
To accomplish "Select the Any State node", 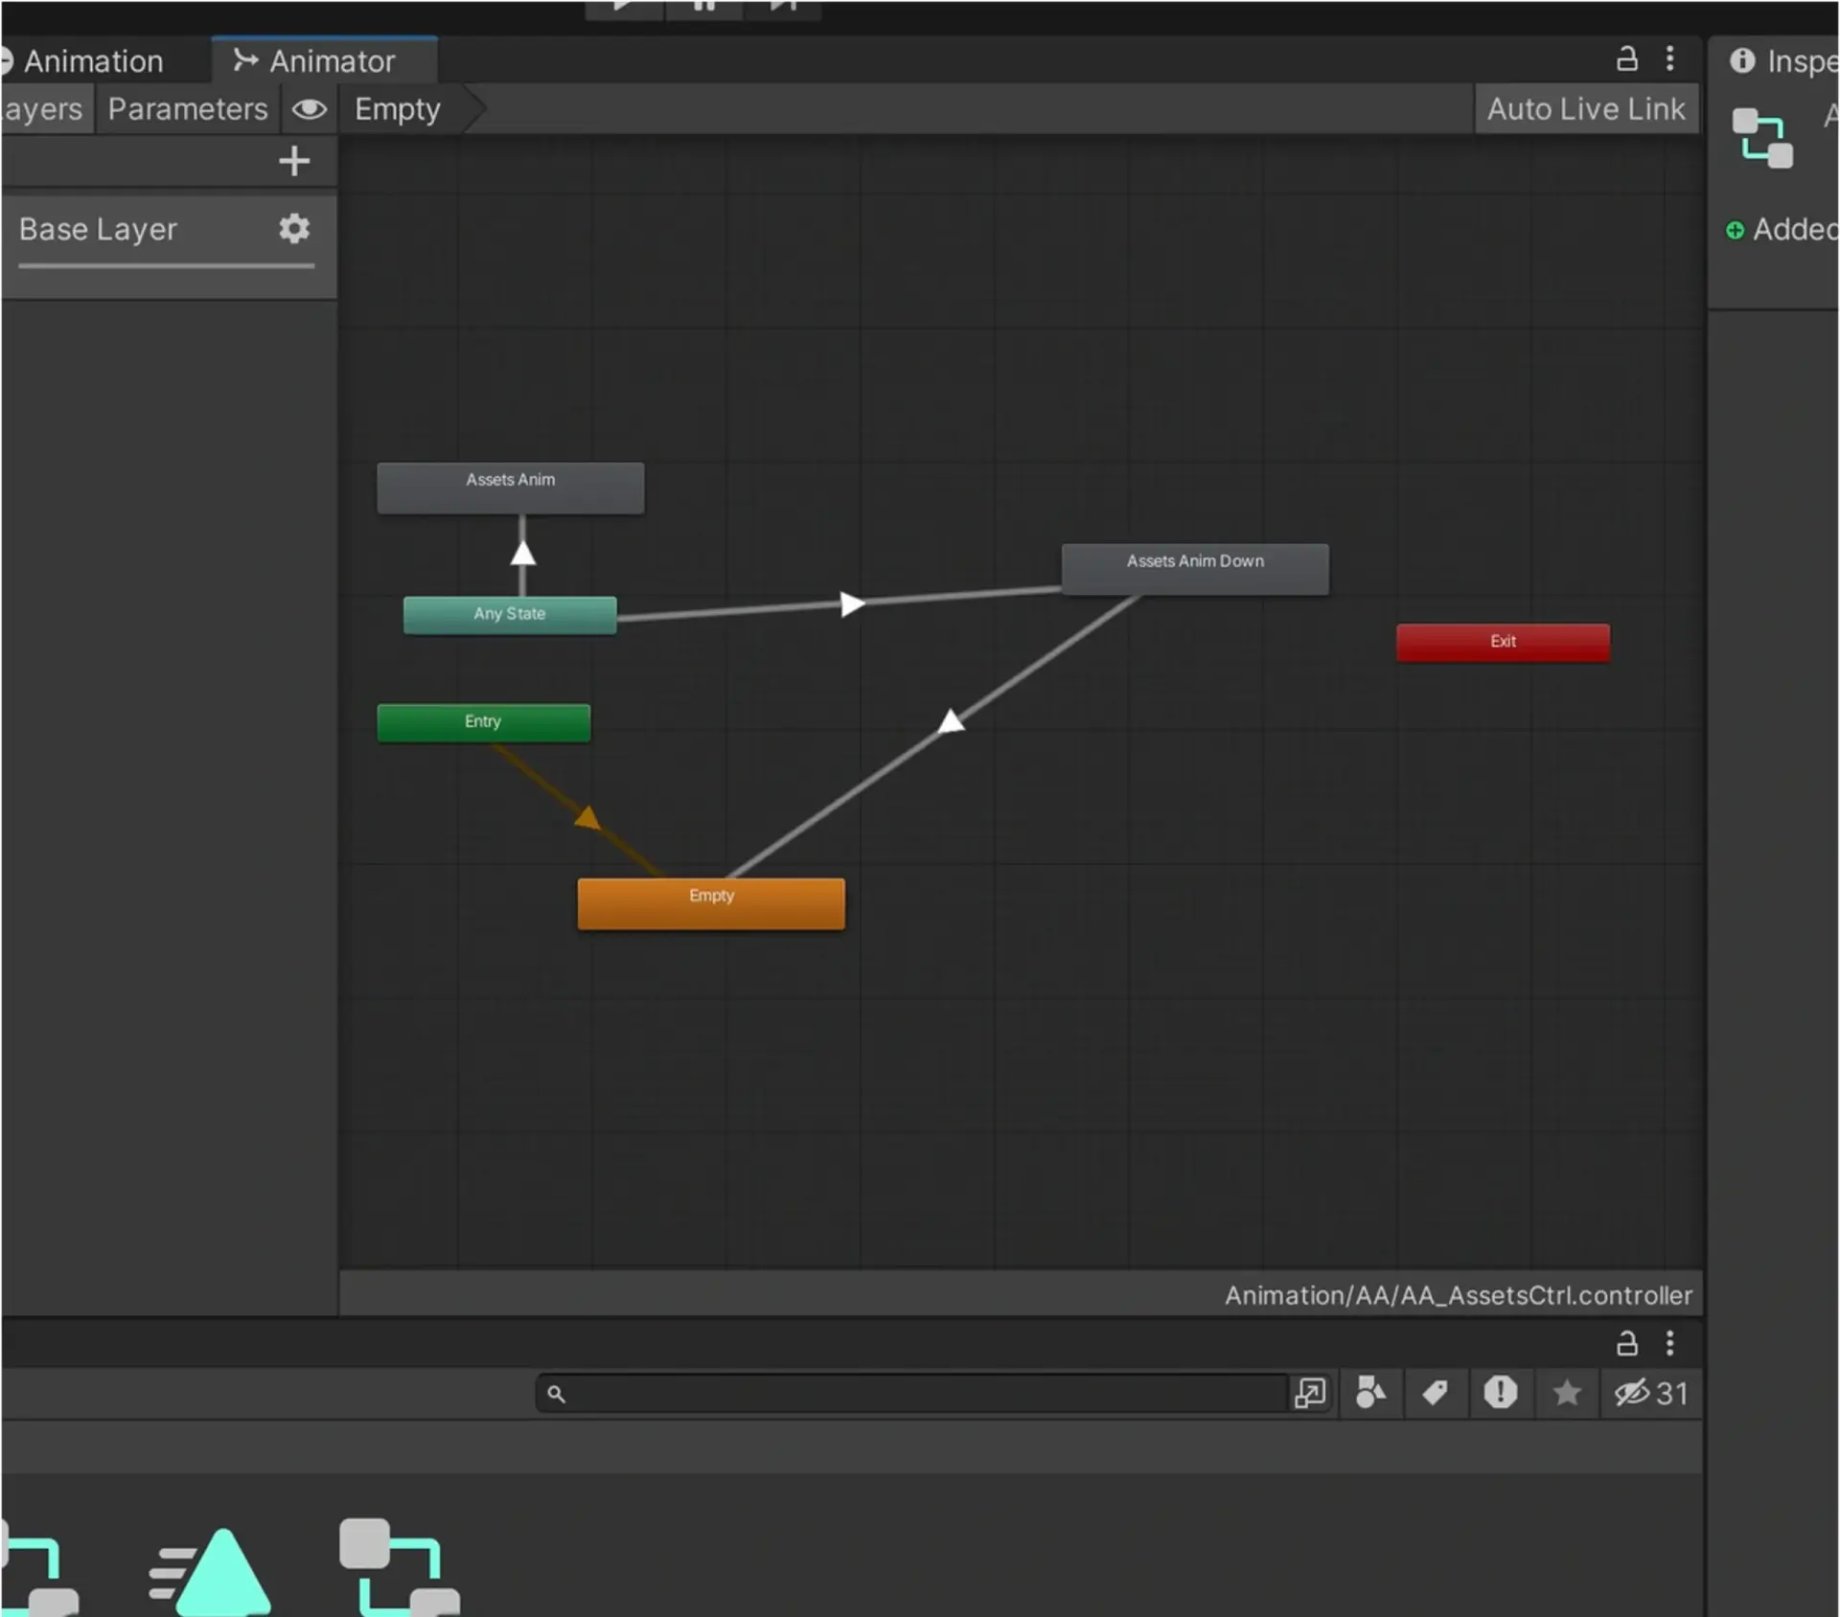I will tap(509, 614).
